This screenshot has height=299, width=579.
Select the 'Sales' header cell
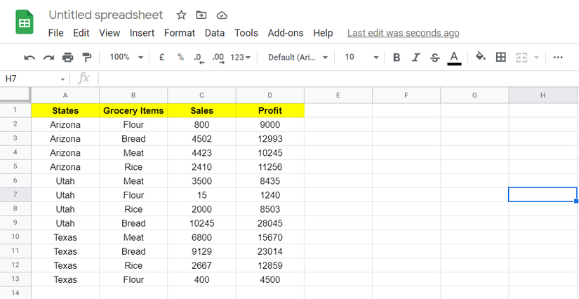point(201,110)
